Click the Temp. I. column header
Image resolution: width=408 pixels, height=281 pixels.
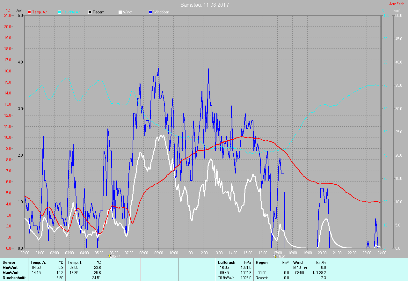click(x=75, y=263)
